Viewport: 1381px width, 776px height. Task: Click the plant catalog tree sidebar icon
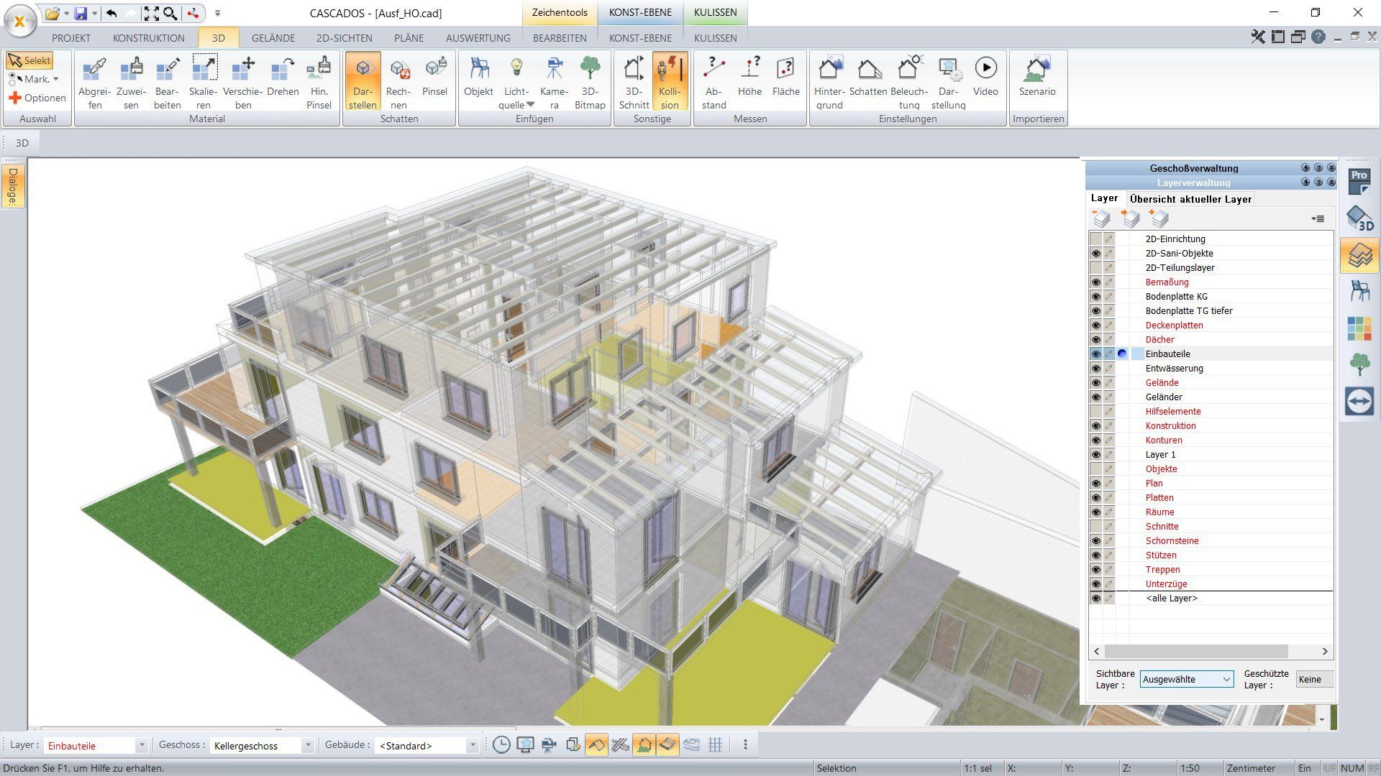1359,365
